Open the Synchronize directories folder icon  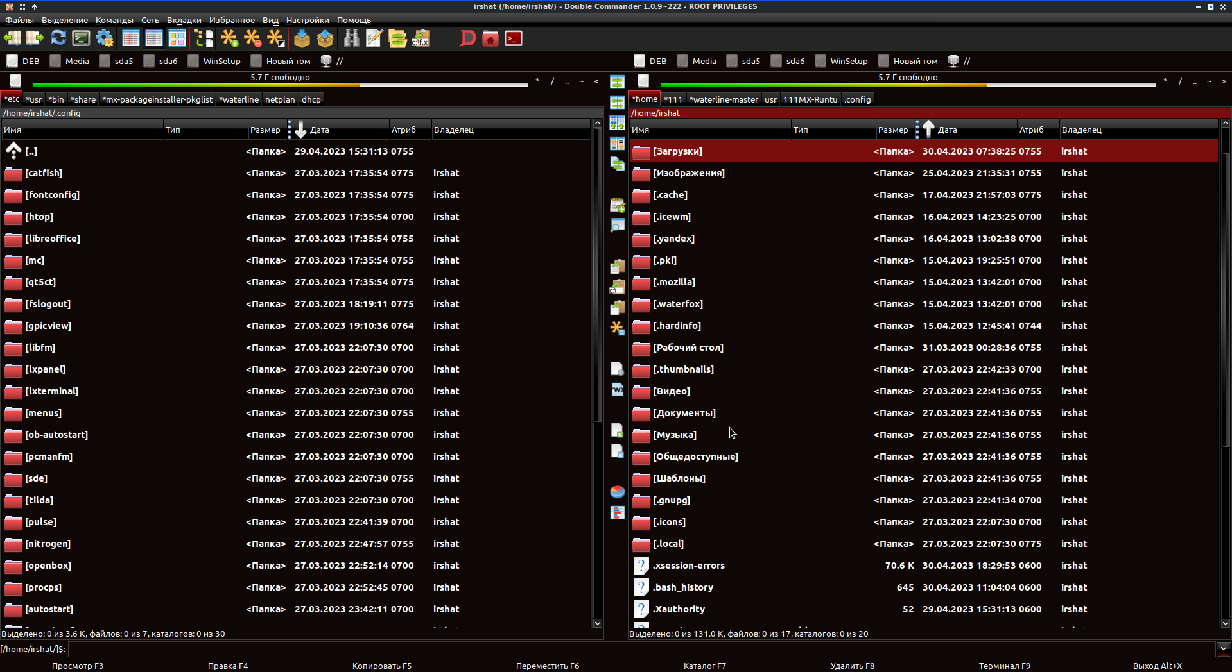(397, 38)
